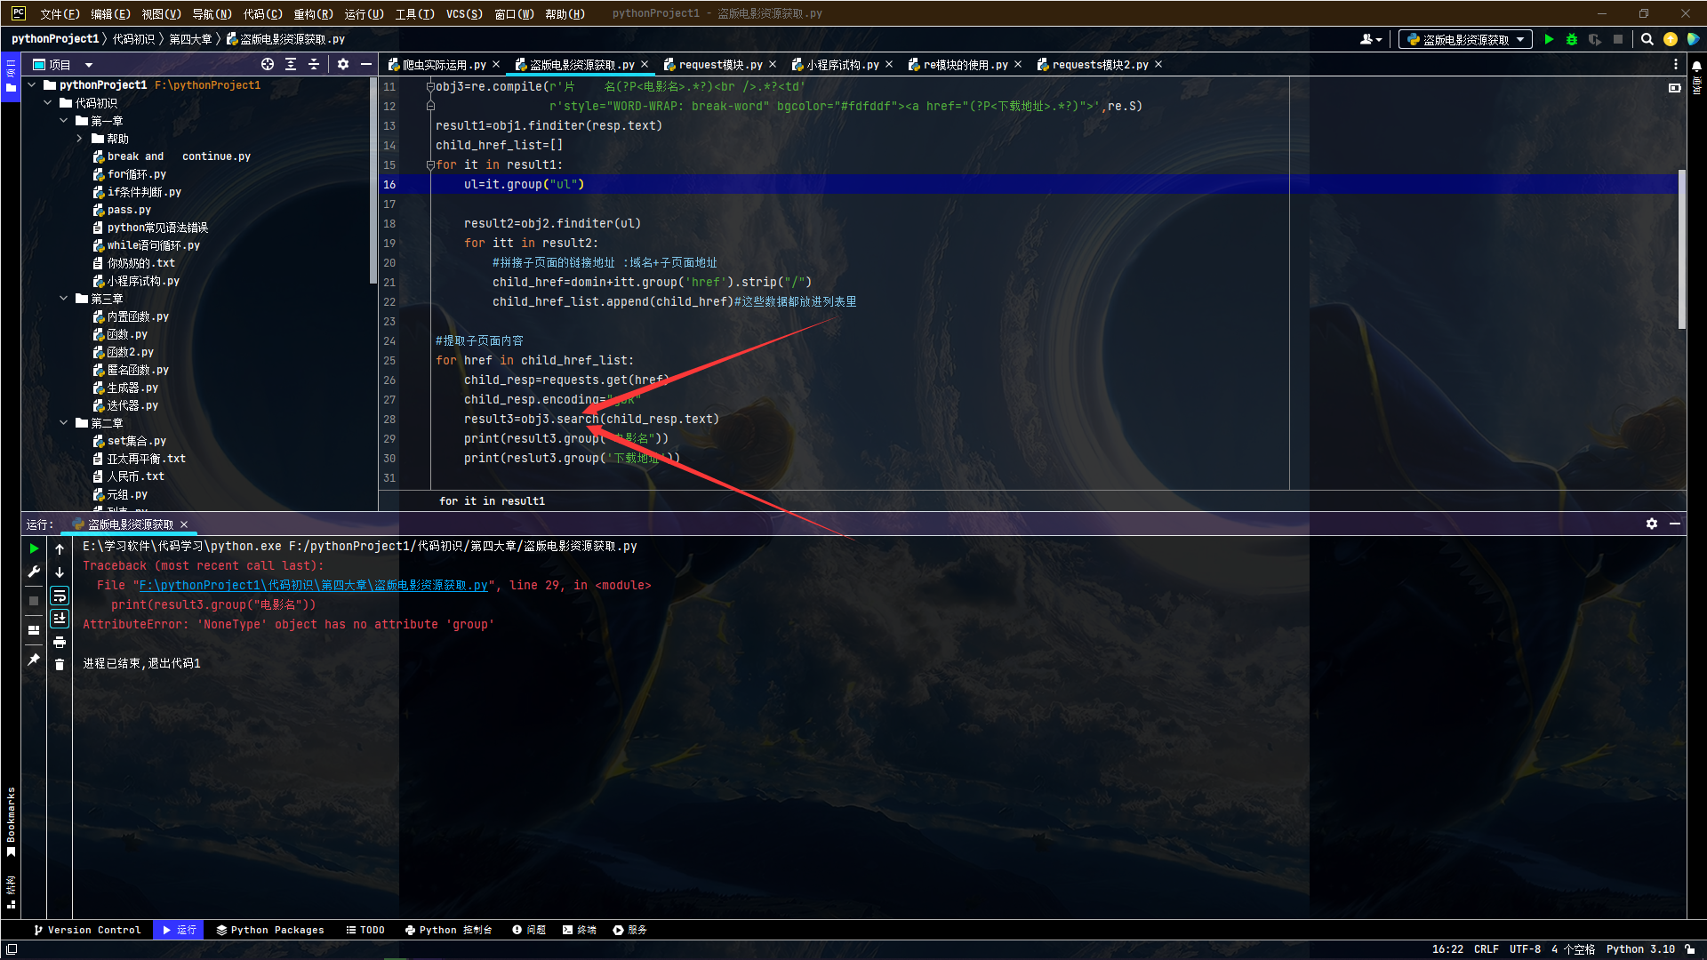
Task: Hide the Run panel with the minus icon
Action: (x=1675, y=524)
